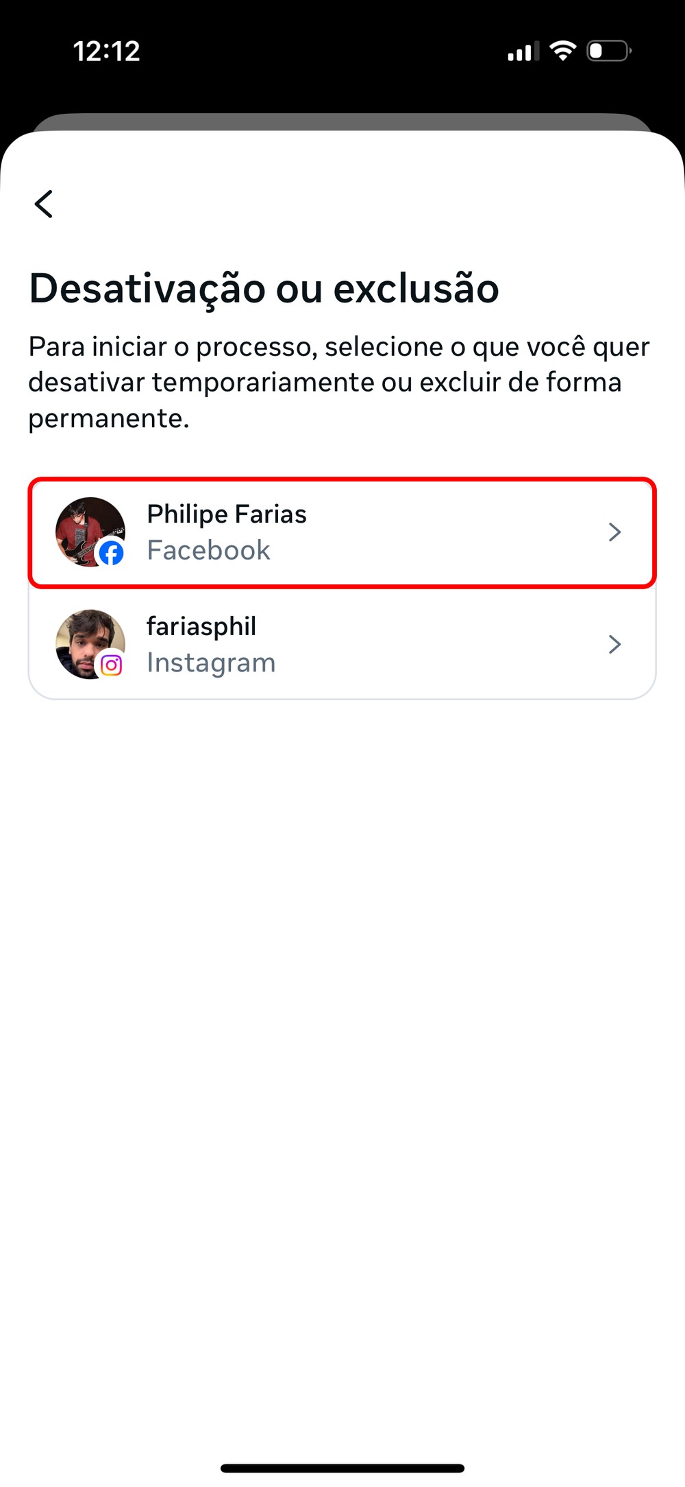The height and width of the screenshot is (1487, 685).
Task: Click the Desativação ou exclusão heading
Action: [x=264, y=288]
